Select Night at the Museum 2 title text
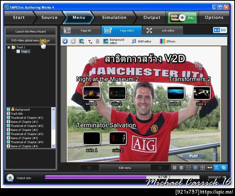Viewport: 235px width, 196px height. point(107,79)
